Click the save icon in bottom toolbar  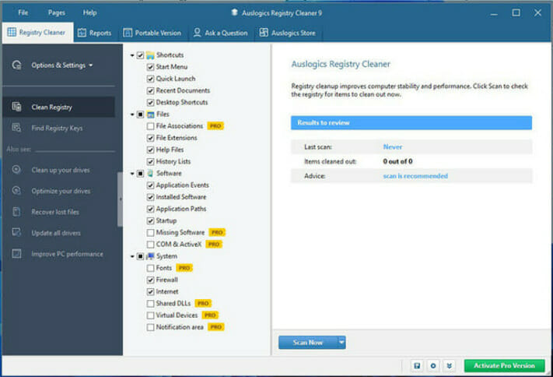[x=417, y=365]
